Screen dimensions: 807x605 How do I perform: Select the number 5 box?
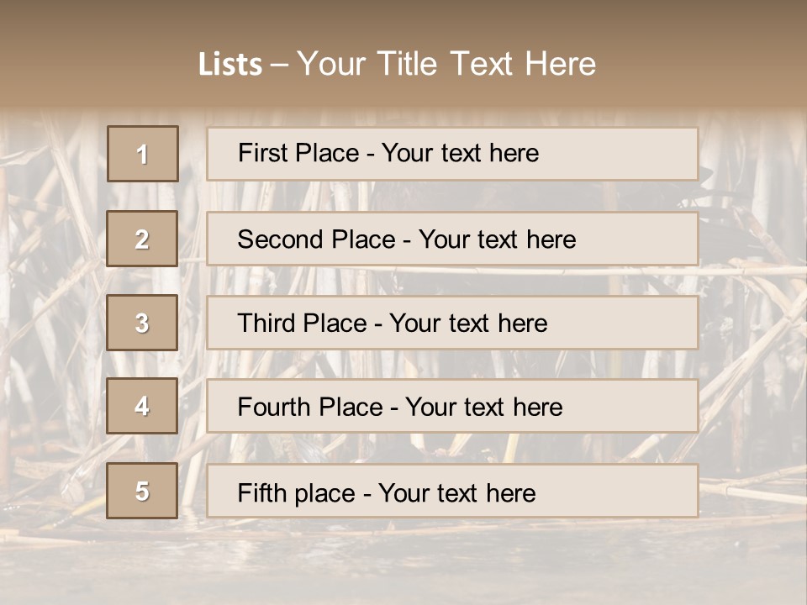(x=142, y=491)
